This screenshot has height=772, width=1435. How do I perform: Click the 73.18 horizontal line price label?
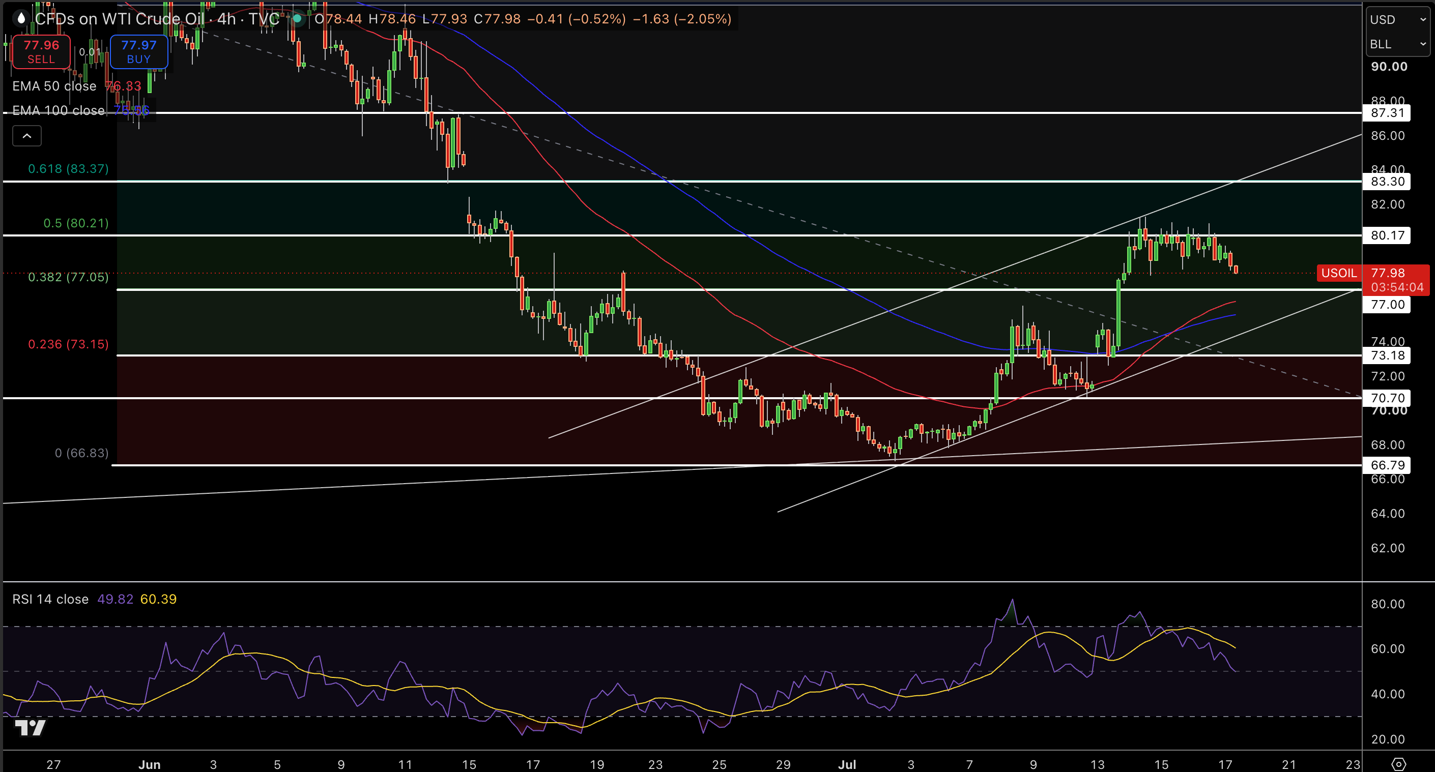[x=1387, y=355]
